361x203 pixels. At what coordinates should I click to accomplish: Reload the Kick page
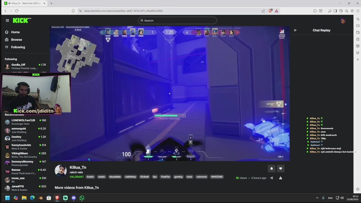coord(17,11)
